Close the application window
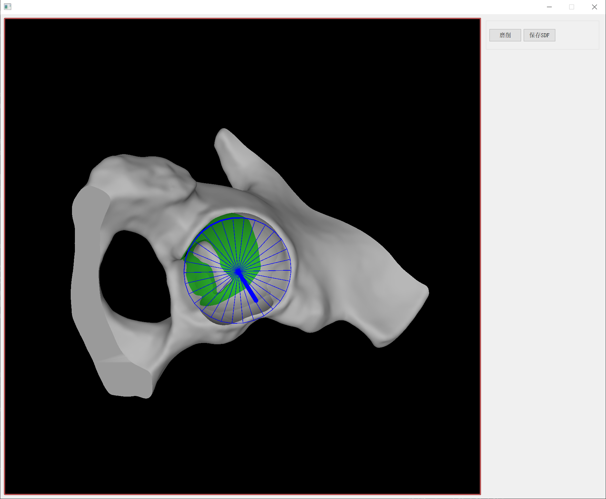606x499 pixels. click(x=594, y=7)
